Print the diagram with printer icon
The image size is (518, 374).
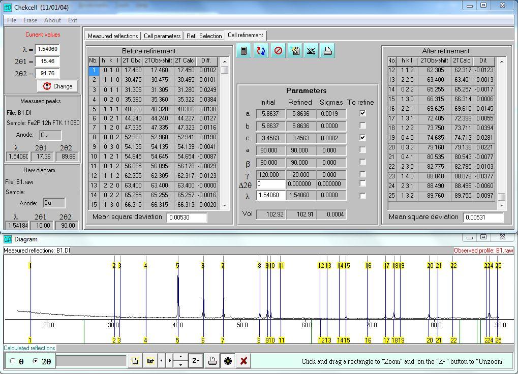(212, 361)
